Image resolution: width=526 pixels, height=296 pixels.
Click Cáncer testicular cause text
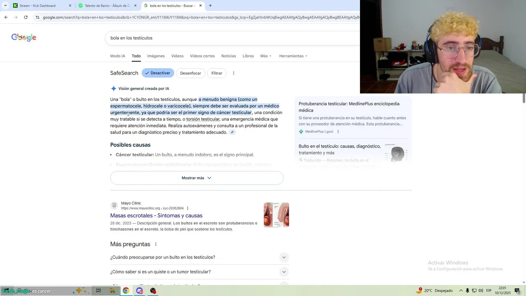pos(135,155)
